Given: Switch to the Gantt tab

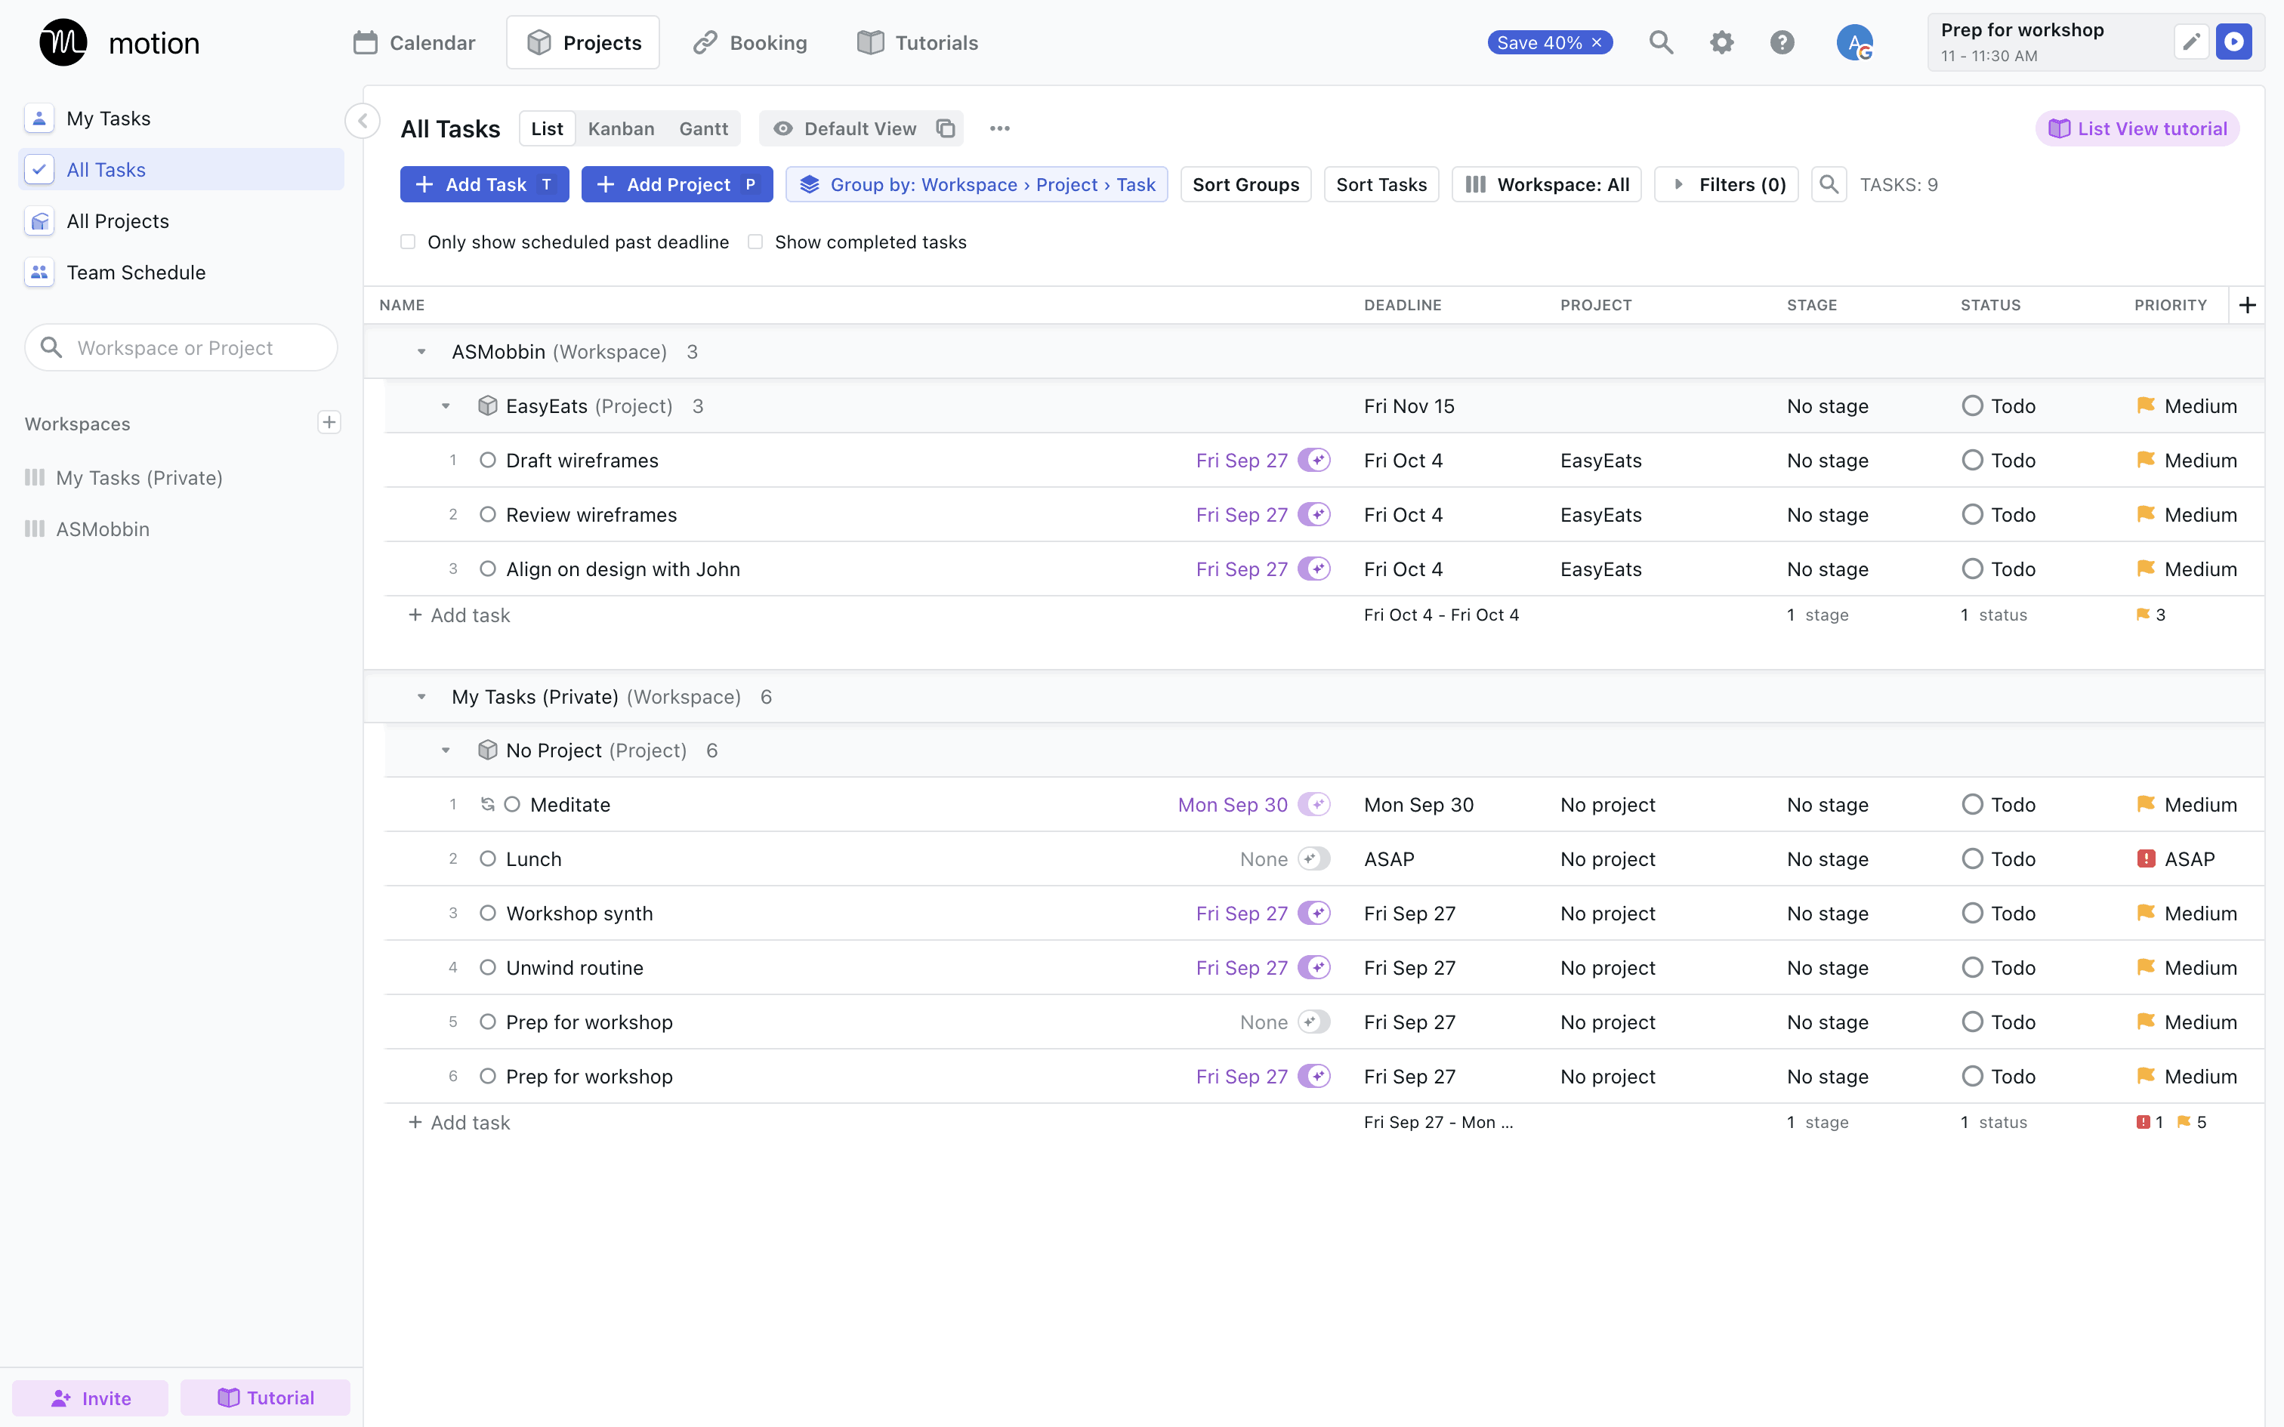Looking at the screenshot, I should pyautogui.click(x=703, y=128).
